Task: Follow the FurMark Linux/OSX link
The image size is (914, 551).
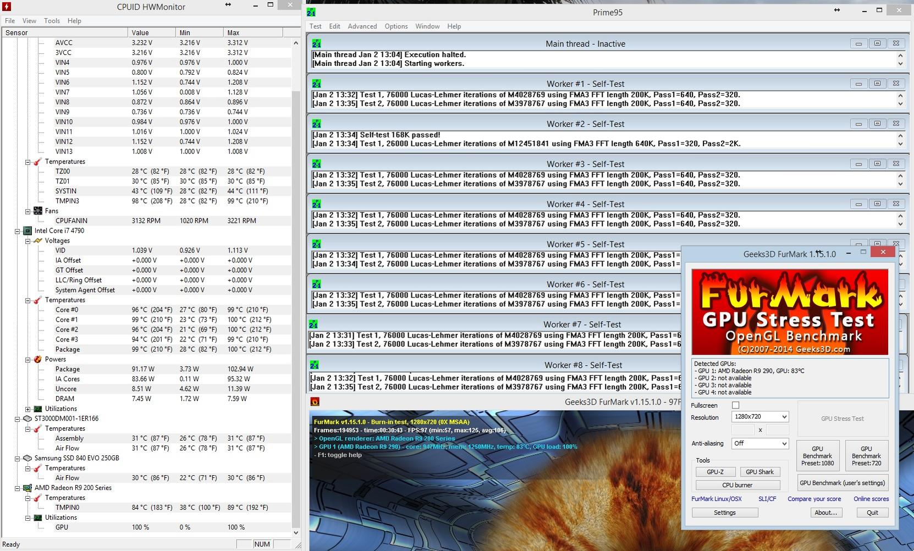Action: click(717, 499)
